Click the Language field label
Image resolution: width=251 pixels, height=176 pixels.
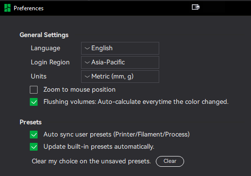pos(45,48)
